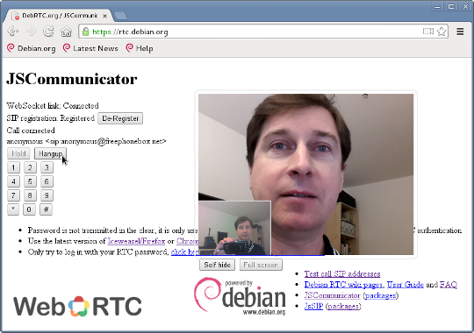Dial digit 8 on keypad
Image resolution: width=474 pixels, height=333 pixels.
30,195
